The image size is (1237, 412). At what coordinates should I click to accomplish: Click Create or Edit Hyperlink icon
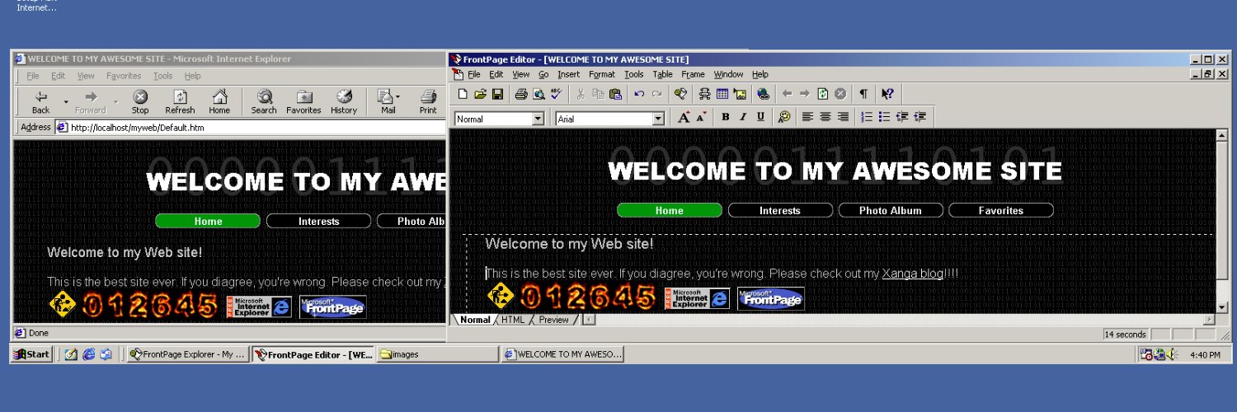pos(763,94)
